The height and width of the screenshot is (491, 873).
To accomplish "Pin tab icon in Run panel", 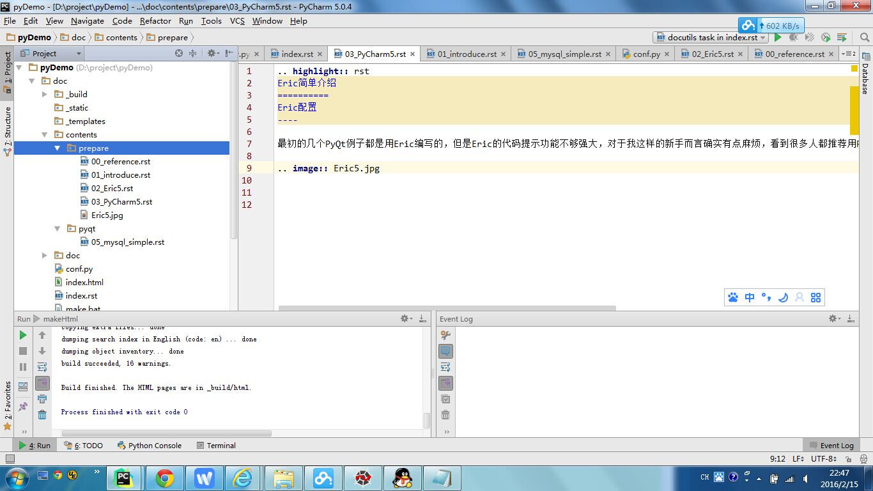I will point(23,406).
